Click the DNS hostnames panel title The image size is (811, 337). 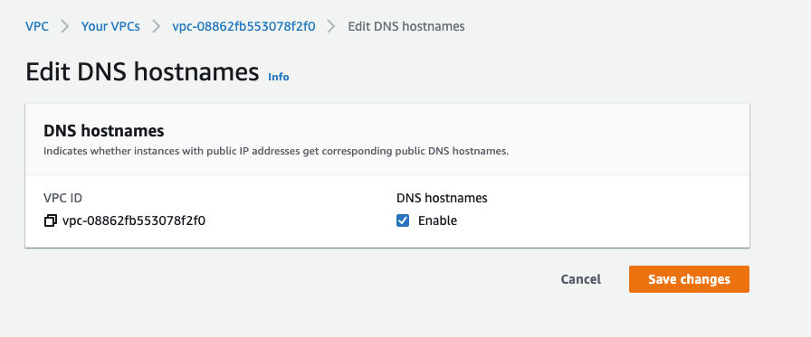104,131
